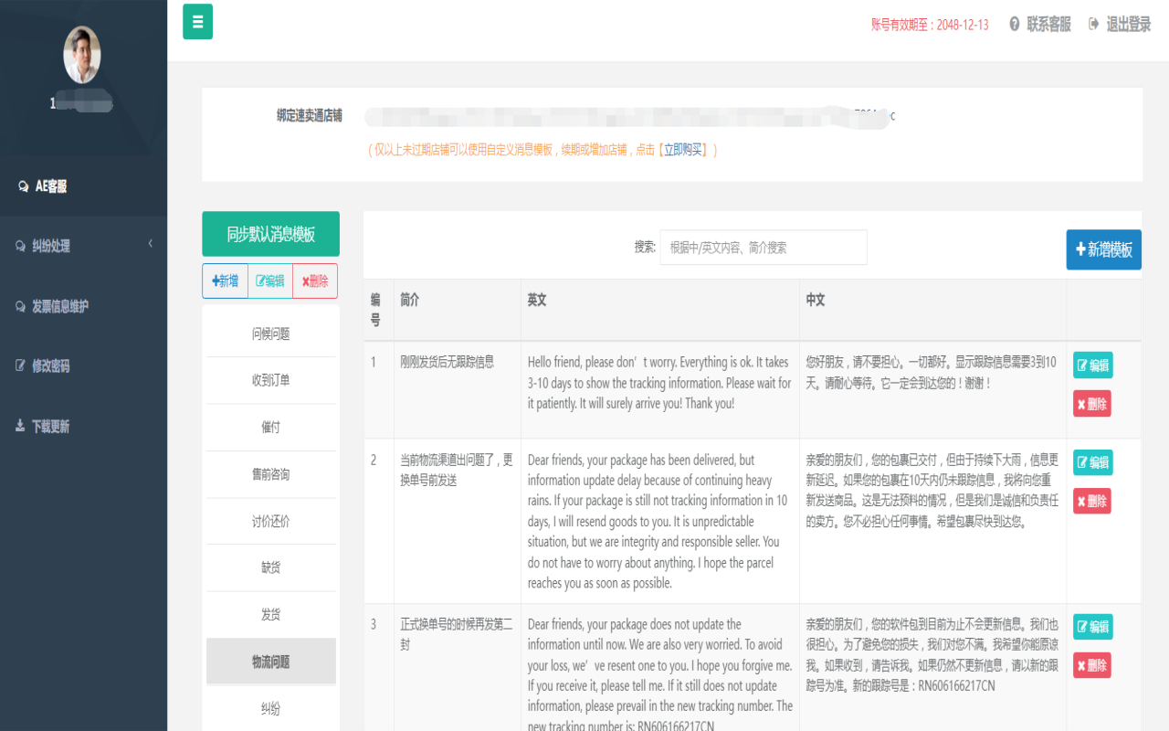Viewport: 1169px width, 731px height.
Task: Click the user profile avatar photo
Action: [83, 54]
